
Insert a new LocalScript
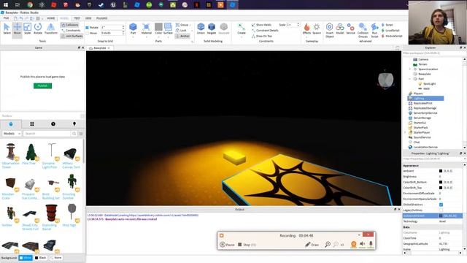tap(390, 31)
